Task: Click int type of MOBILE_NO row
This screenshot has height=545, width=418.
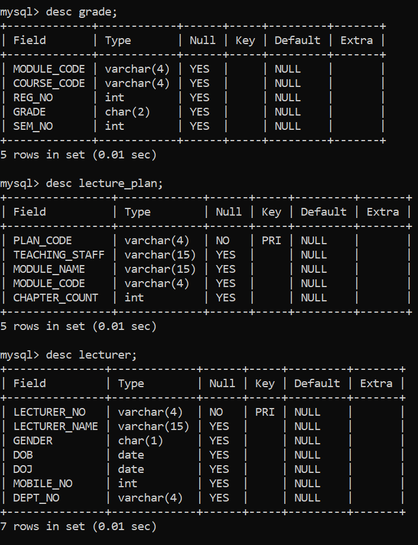Action: tap(127, 483)
